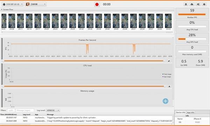Open the game app selection dropdown
The height and width of the screenshot is (126, 210).
pyautogui.click(x=36, y=4)
